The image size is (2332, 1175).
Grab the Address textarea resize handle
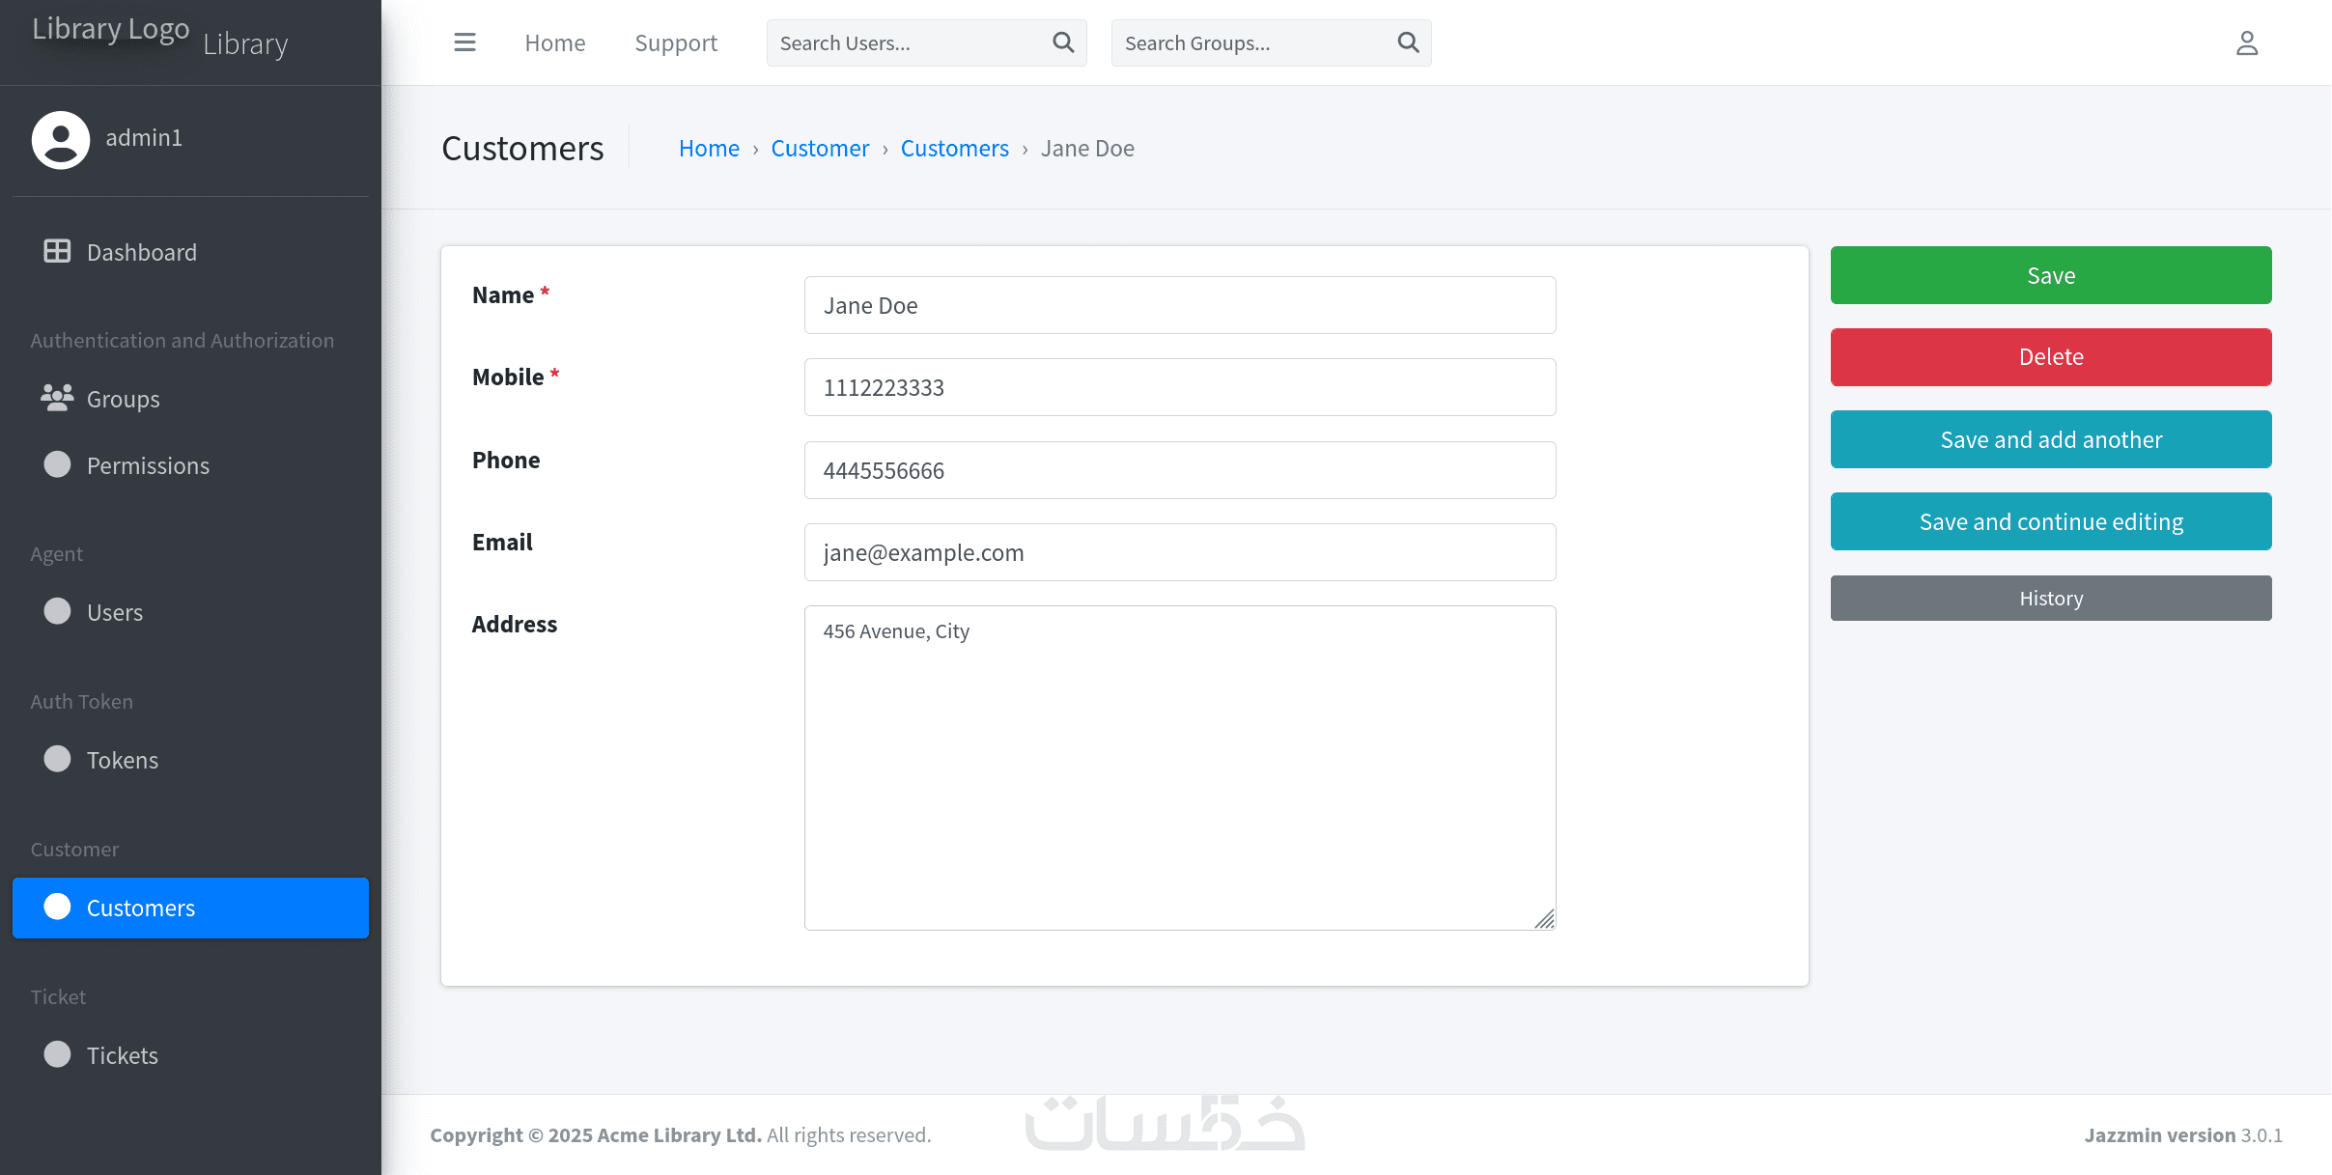(x=1545, y=919)
